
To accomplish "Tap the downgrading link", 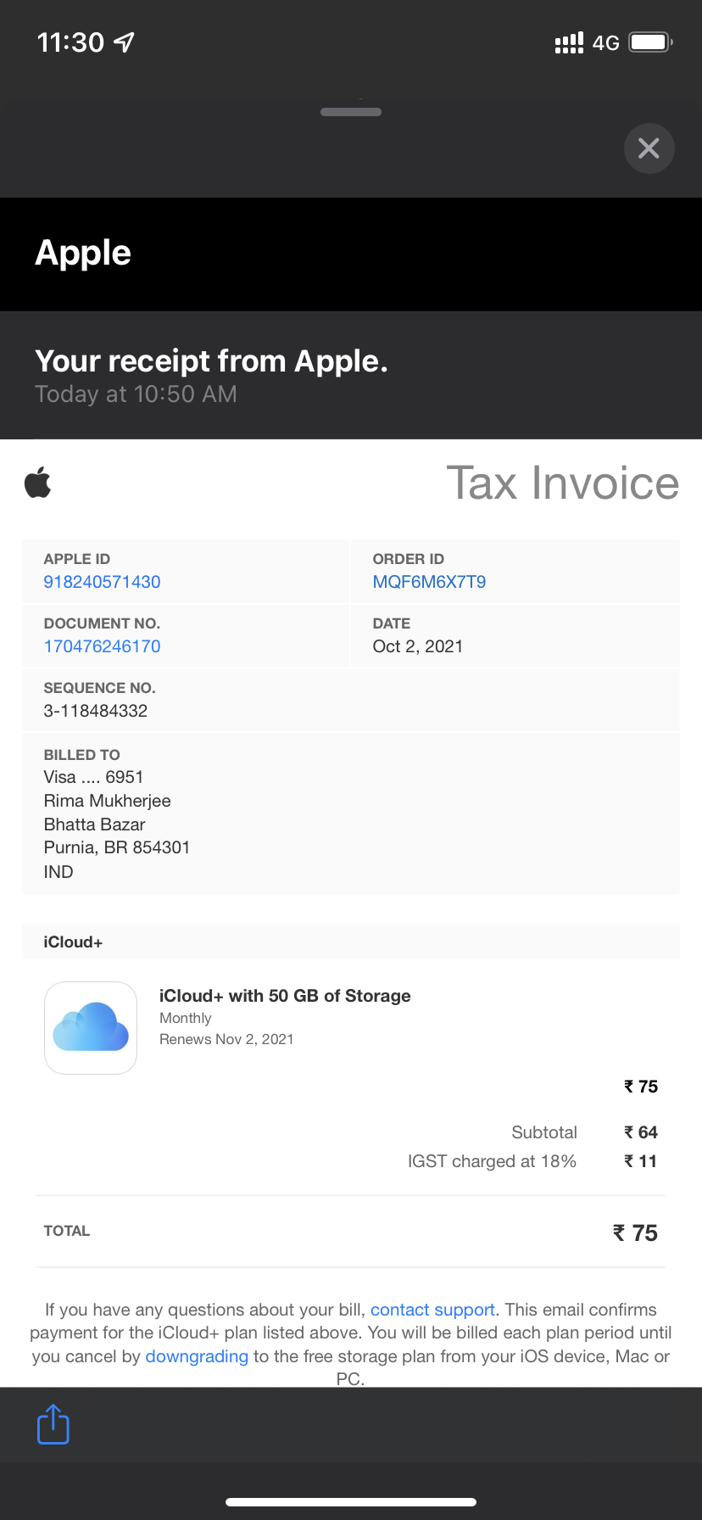I will [x=197, y=1356].
